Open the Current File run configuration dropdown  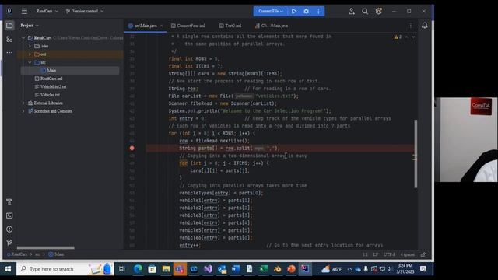(271, 11)
